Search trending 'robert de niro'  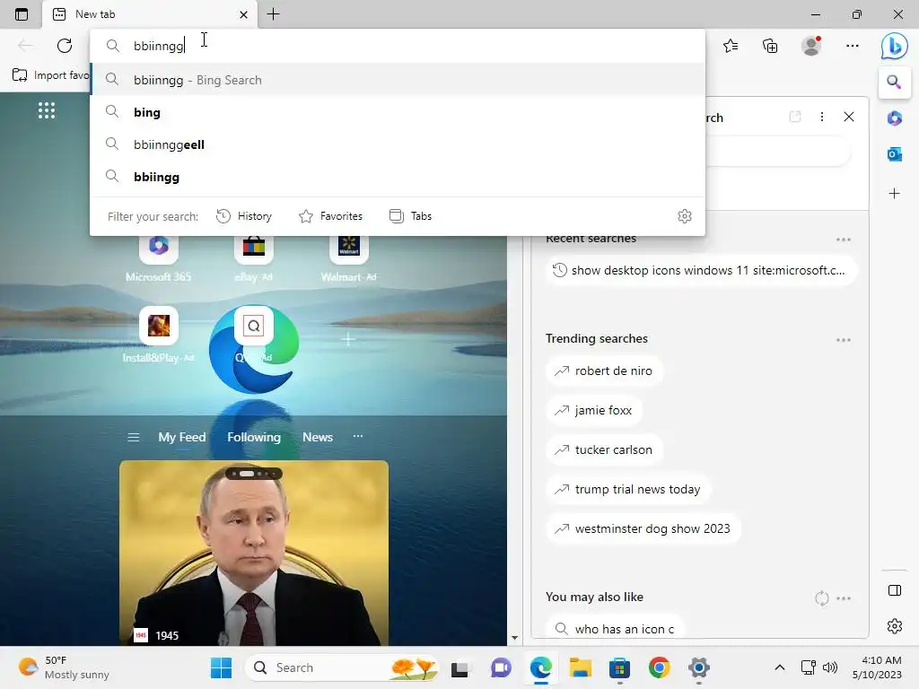pyautogui.click(x=604, y=371)
